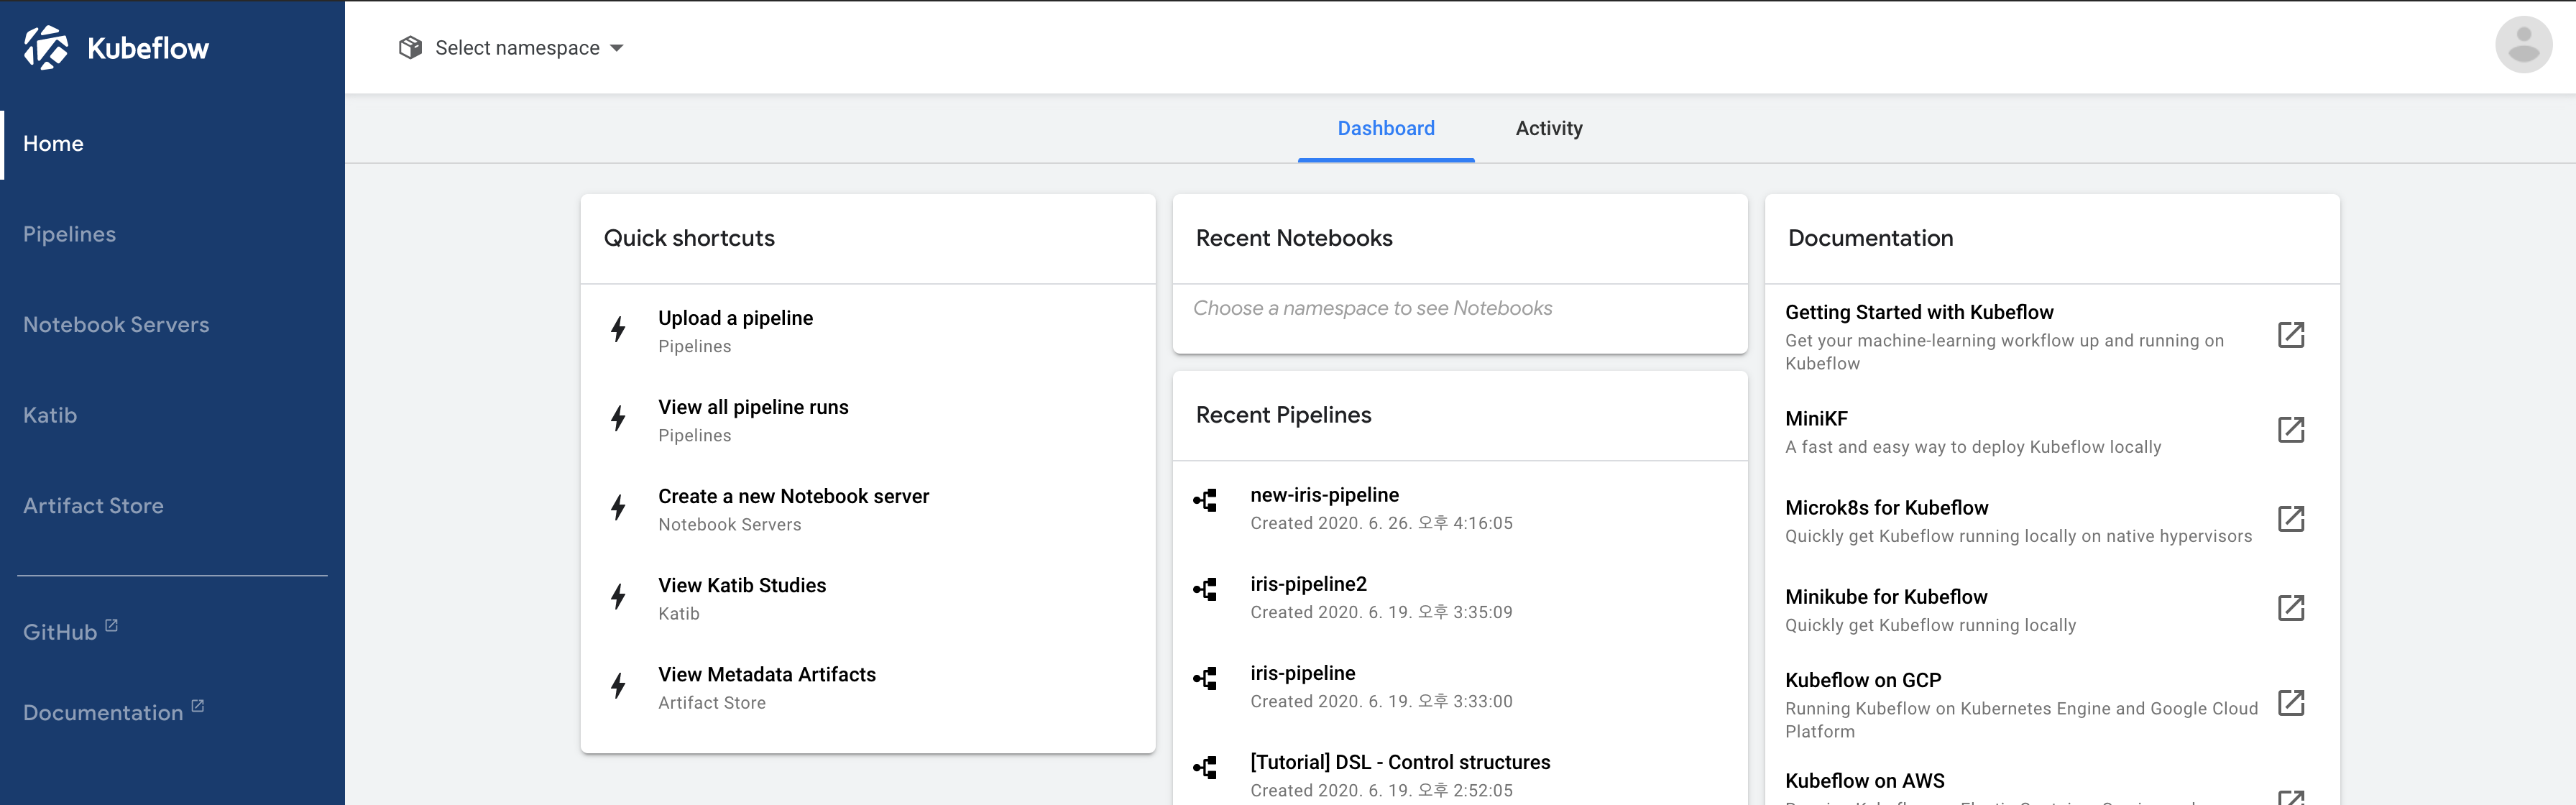This screenshot has height=805, width=2576.
Task: Click the namespace dropdown arrow
Action: 617,48
